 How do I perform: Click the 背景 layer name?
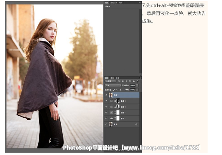click(x=115, y=124)
